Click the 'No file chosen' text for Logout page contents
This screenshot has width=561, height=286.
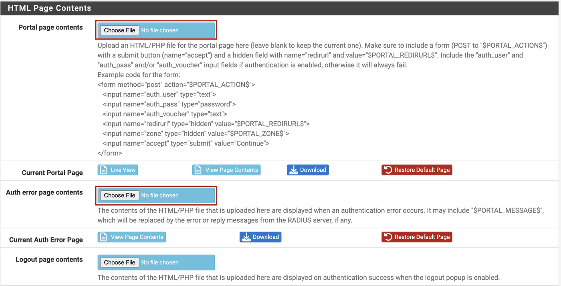pyautogui.click(x=160, y=263)
